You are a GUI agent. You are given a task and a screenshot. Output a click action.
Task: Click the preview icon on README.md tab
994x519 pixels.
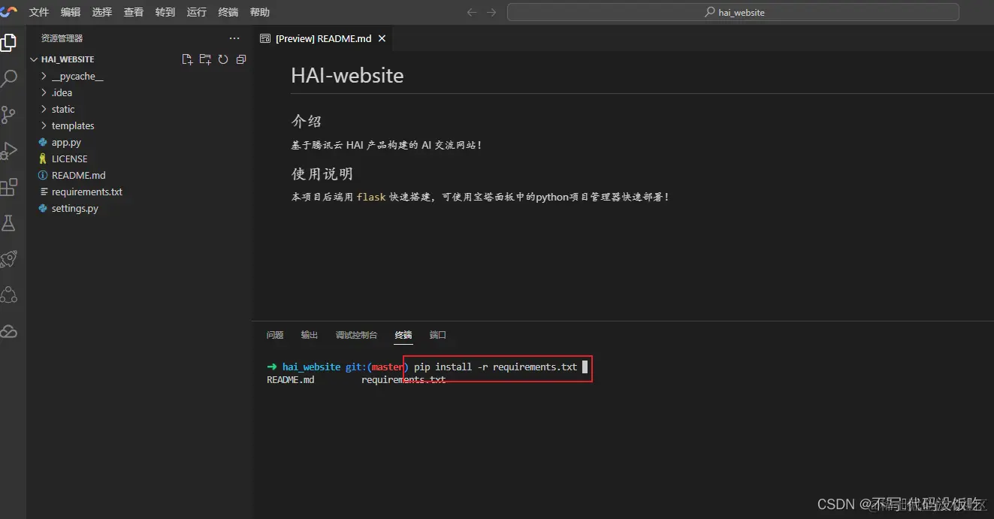click(264, 38)
